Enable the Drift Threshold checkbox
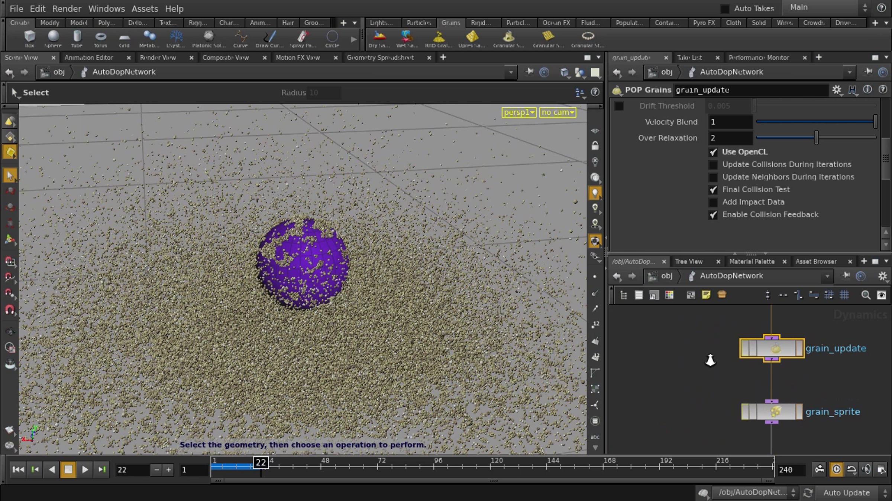892x501 pixels. pos(619,106)
